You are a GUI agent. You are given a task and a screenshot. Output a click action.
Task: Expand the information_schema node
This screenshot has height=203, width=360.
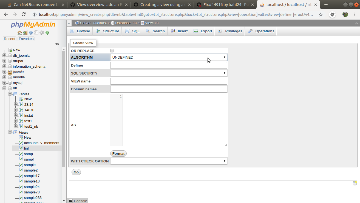point(4,66)
